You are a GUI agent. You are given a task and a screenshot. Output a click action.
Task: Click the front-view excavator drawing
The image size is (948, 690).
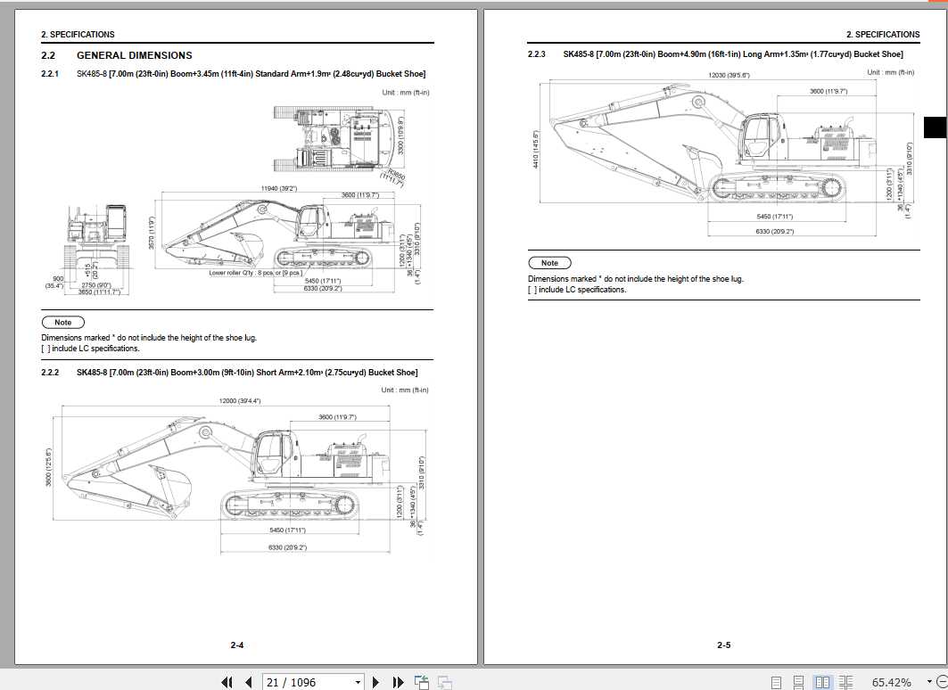pyautogui.click(x=97, y=237)
